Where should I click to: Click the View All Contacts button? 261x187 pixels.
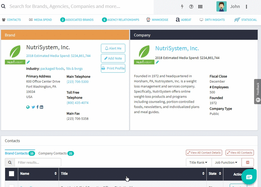click(x=240, y=153)
